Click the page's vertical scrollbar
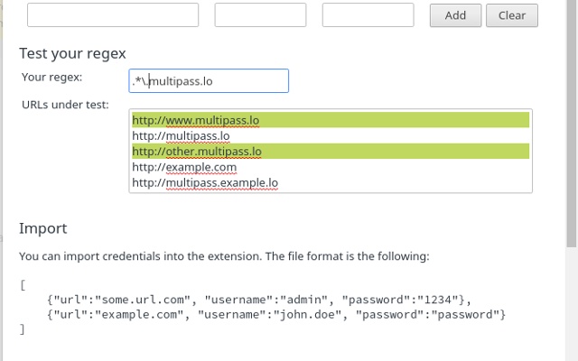The height and width of the screenshot is (361, 578). (x=571, y=180)
